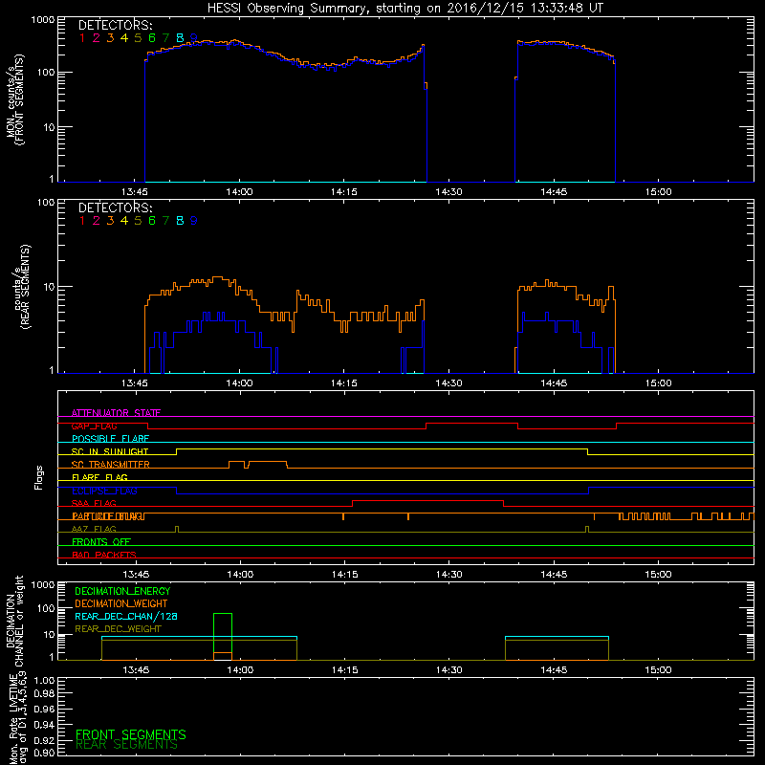Click 14:45 time label under rear segments plot

pos(554,383)
